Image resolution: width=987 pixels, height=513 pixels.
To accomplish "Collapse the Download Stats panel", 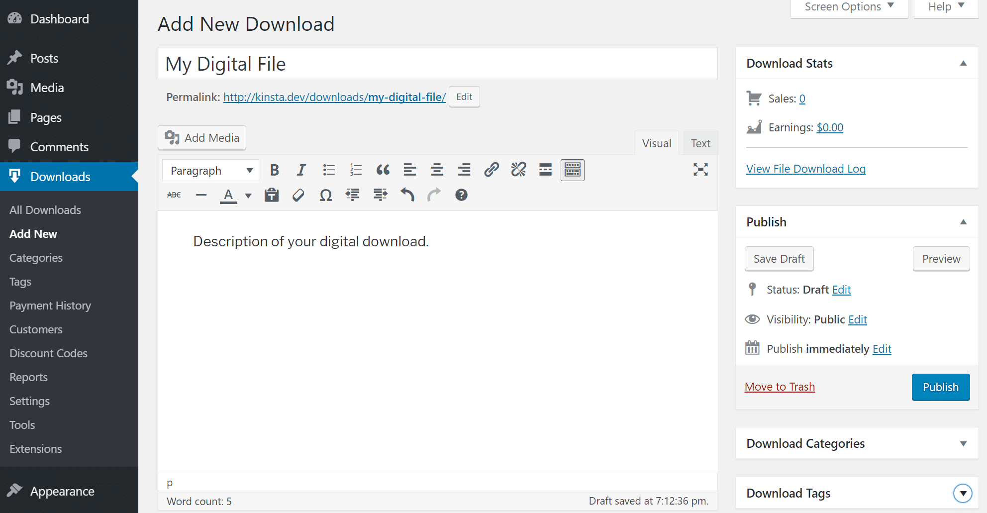I will (964, 63).
